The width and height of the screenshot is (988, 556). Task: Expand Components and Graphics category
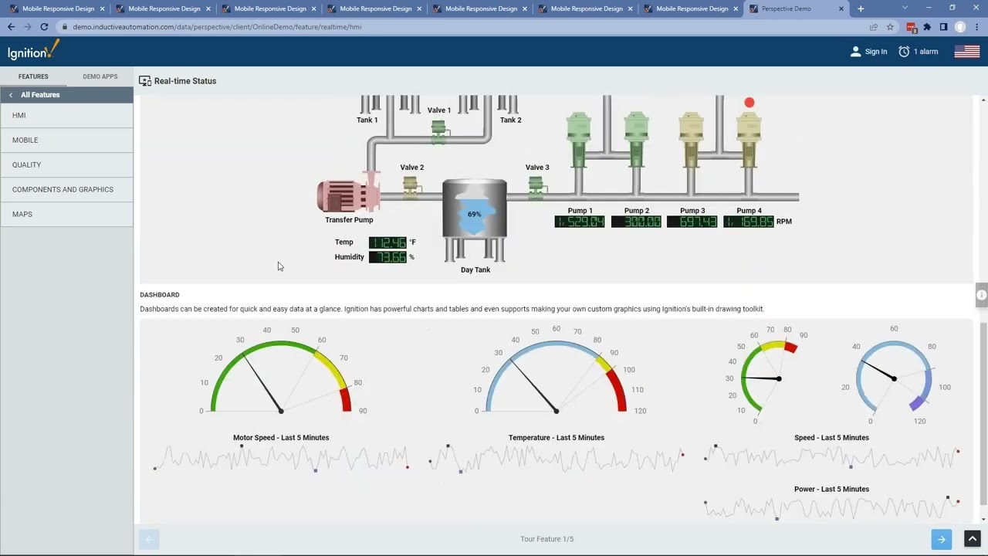pyautogui.click(x=63, y=189)
